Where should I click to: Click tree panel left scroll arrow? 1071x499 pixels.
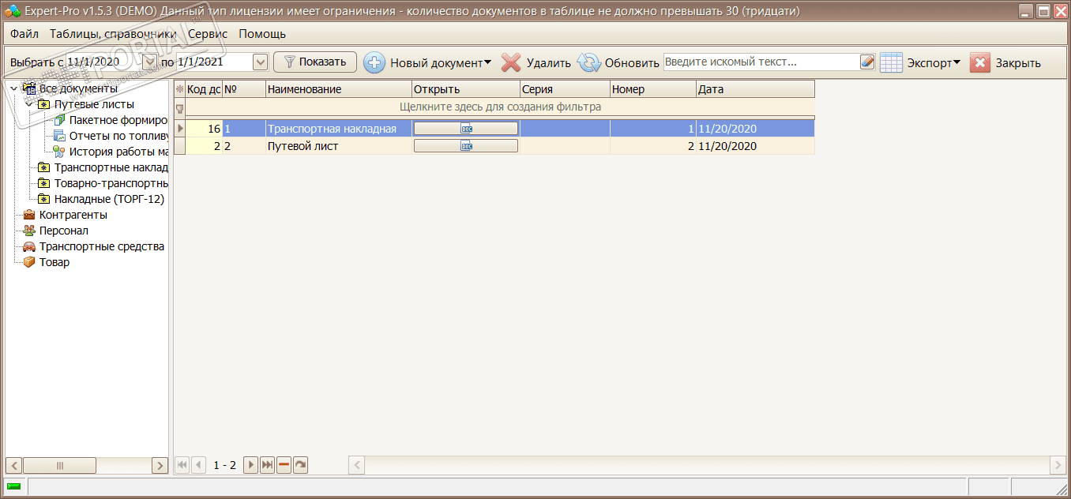[x=13, y=465]
